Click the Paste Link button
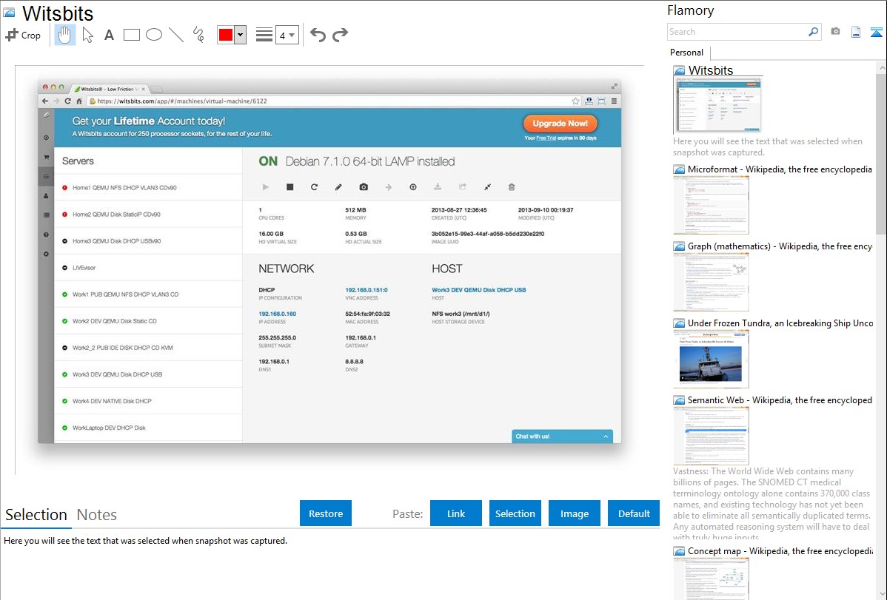Image resolution: width=887 pixels, height=600 pixels. tap(456, 513)
